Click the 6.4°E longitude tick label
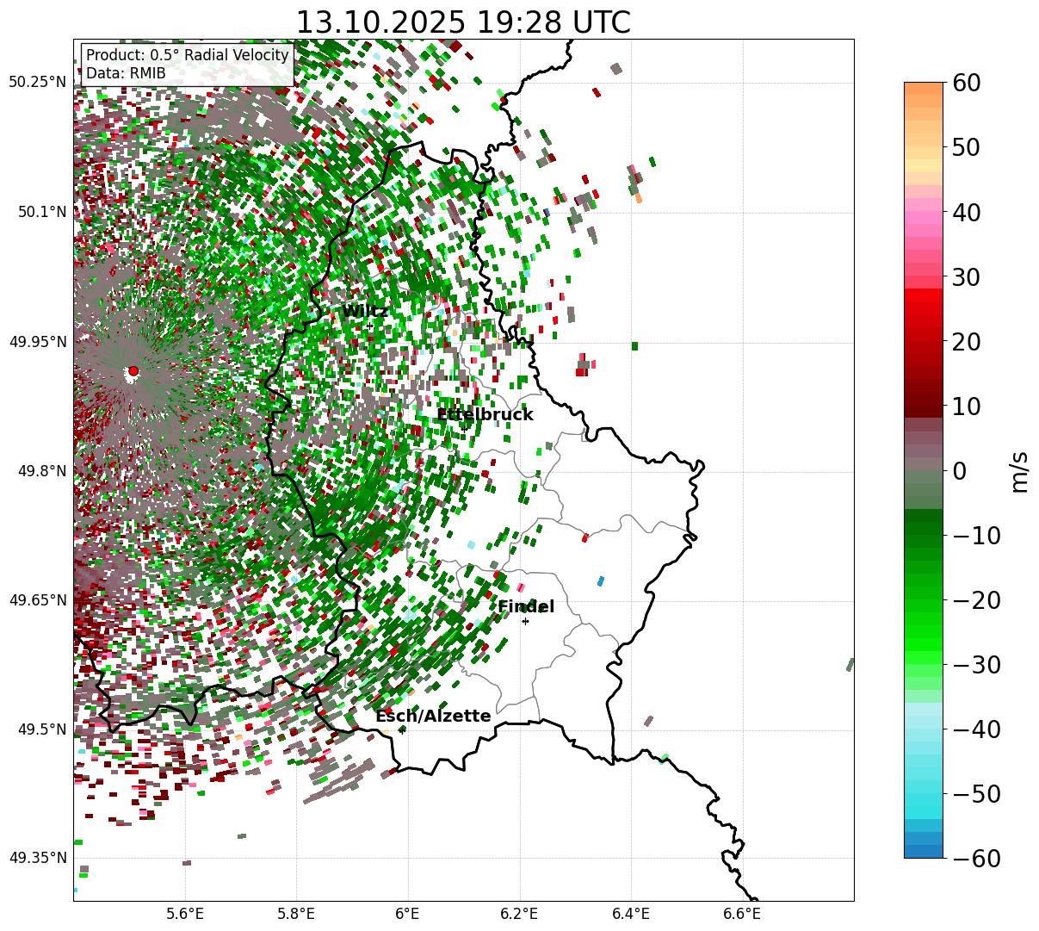 tap(631, 914)
